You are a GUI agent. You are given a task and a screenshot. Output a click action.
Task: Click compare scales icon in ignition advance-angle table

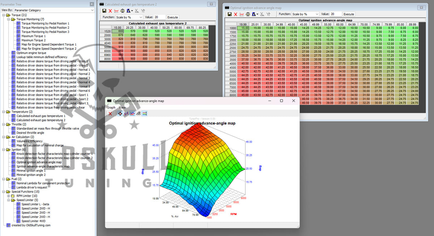pyautogui.click(x=248, y=14)
